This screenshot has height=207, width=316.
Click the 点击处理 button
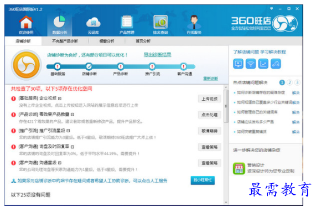(x=210, y=115)
